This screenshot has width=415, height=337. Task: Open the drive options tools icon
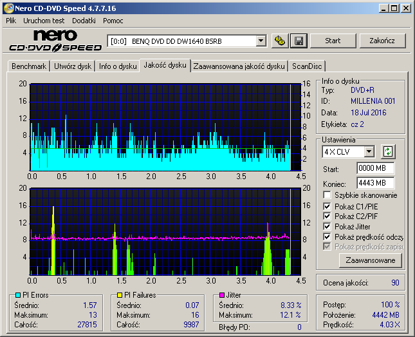point(280,41)
